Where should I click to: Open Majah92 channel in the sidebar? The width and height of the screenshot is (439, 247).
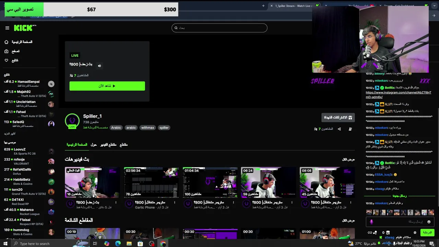click(x=29, y=94)
